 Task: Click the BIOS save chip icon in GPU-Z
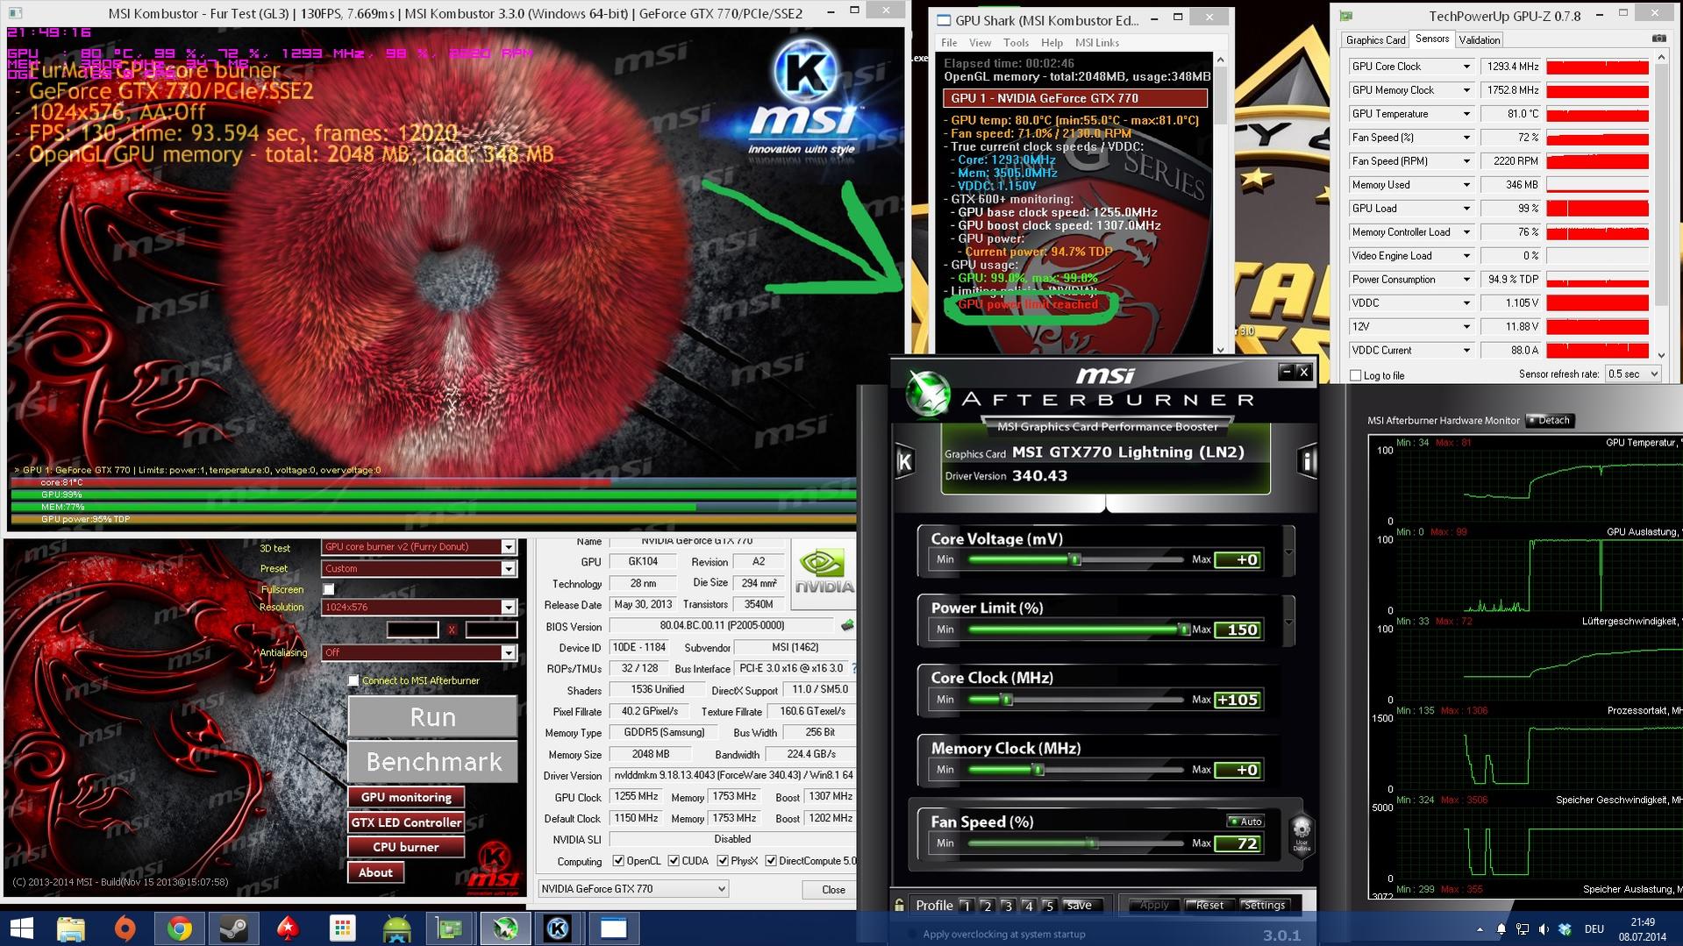tap(847, 626)
